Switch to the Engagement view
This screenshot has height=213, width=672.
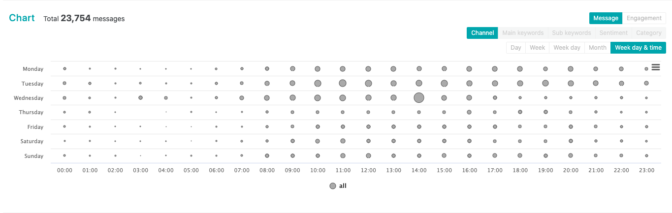click(644, 18)
